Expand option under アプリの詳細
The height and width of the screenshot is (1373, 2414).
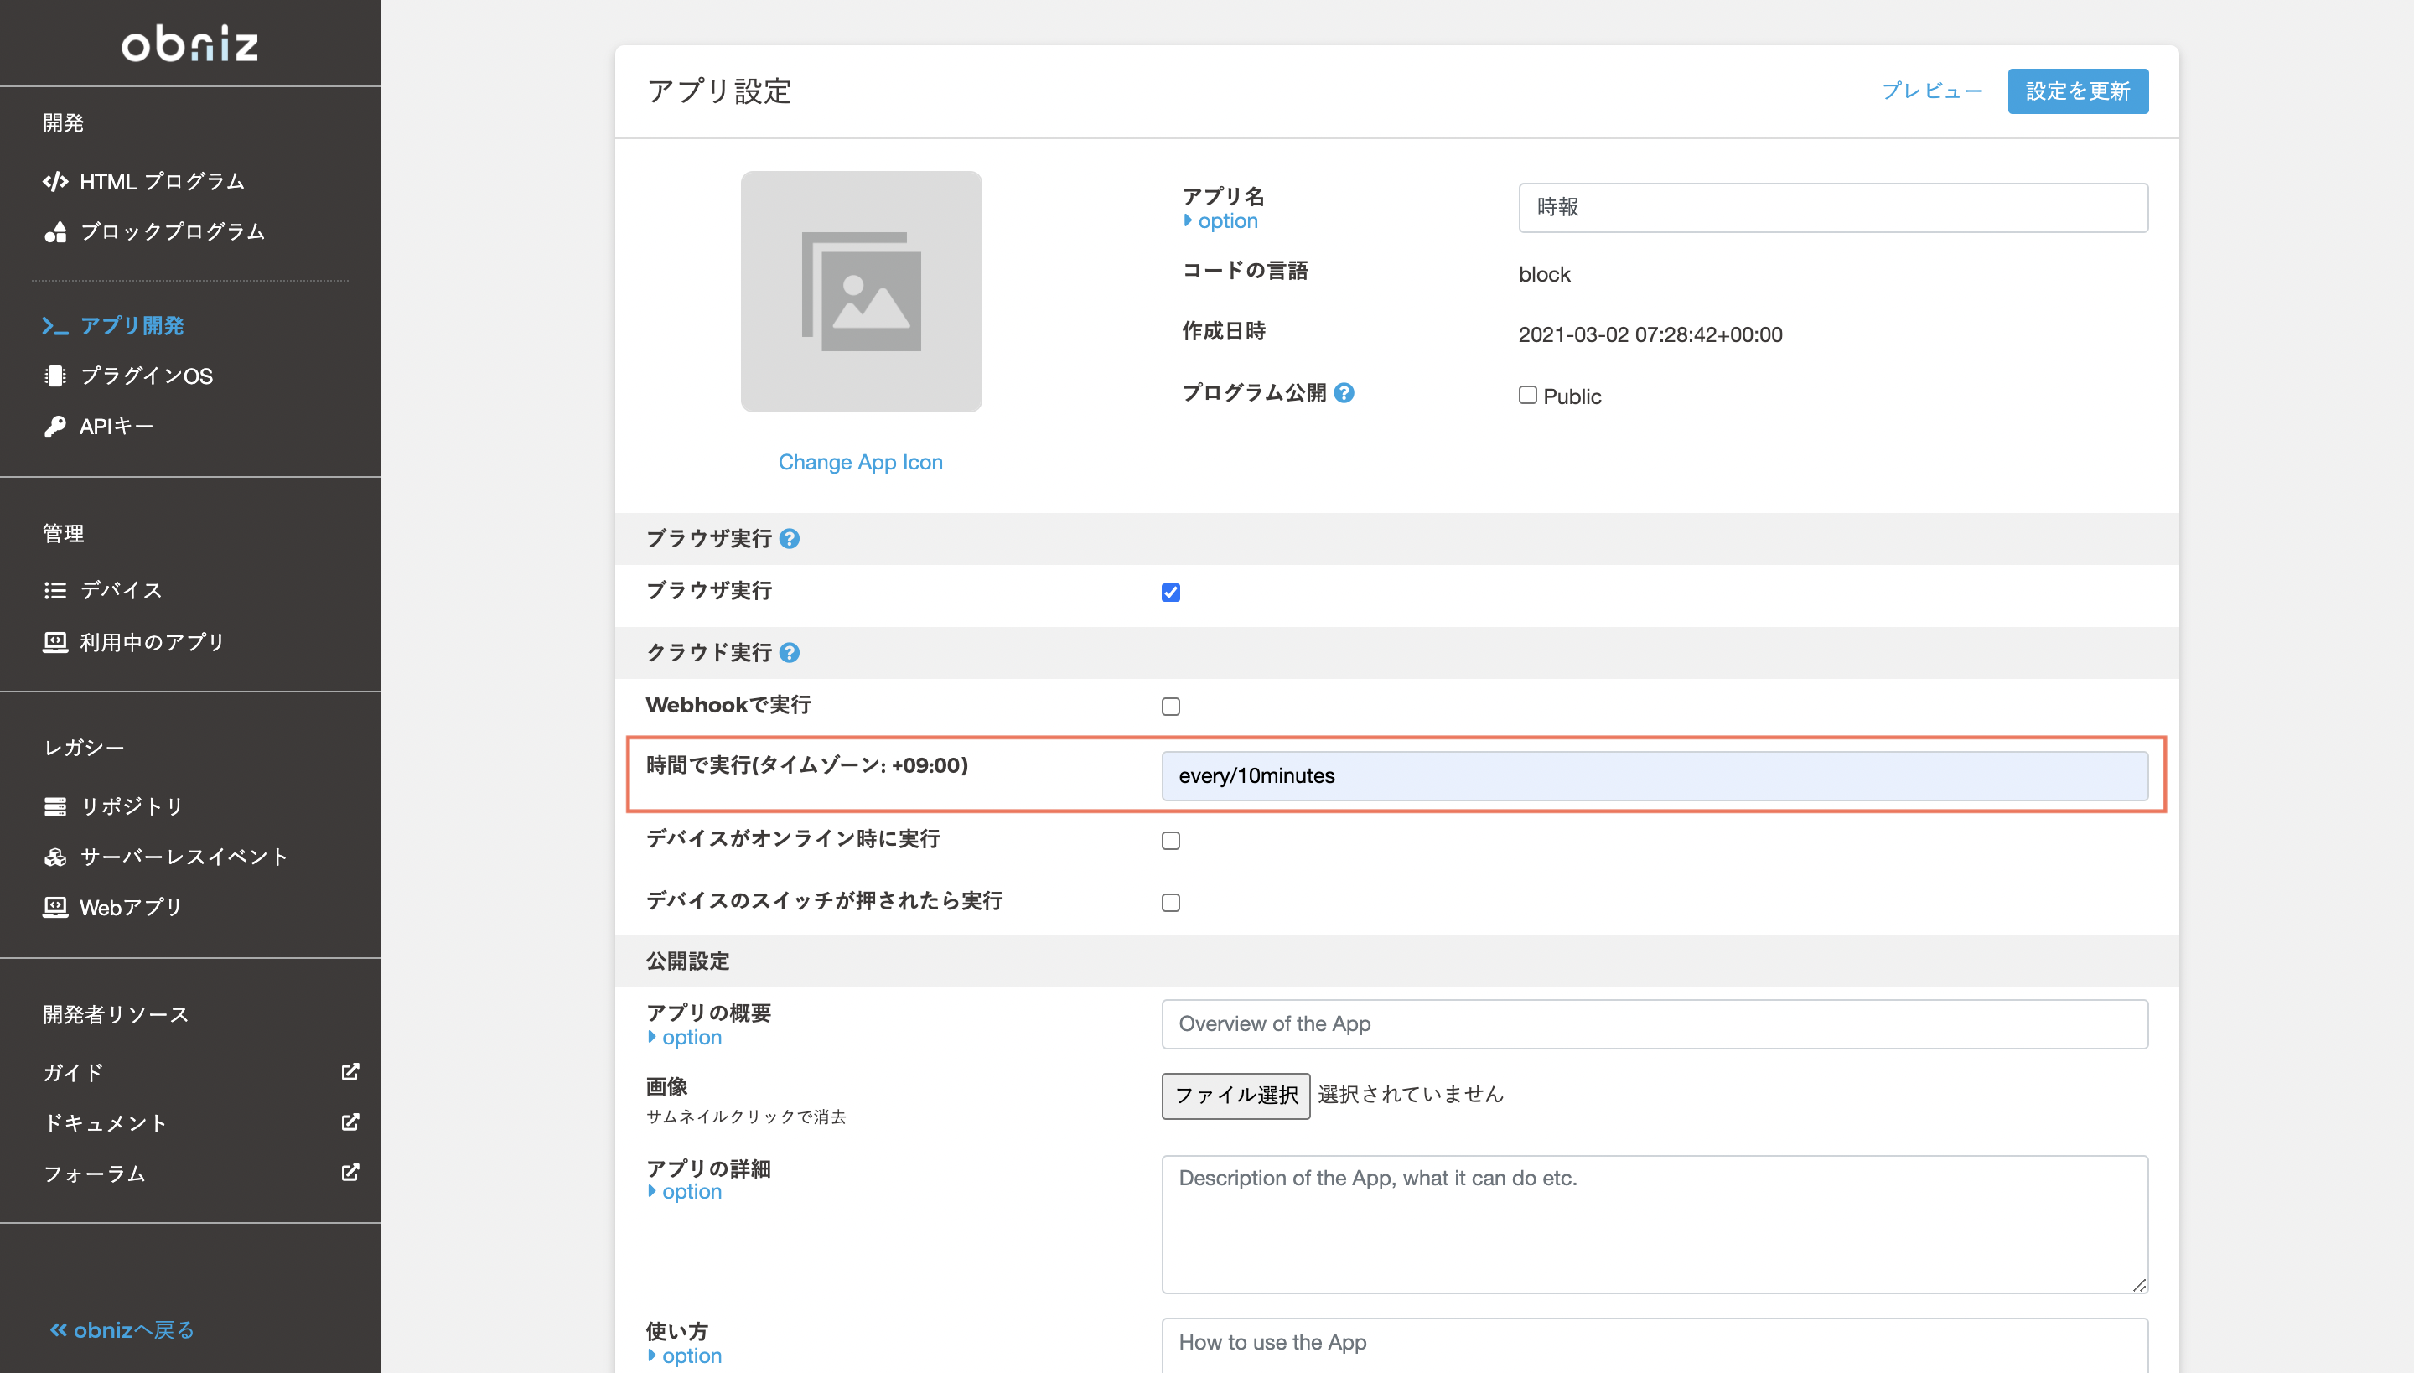point(685,1191)
